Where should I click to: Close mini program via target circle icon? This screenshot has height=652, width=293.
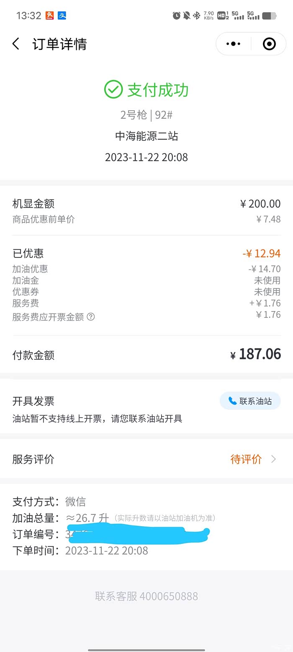coord(269,44)
